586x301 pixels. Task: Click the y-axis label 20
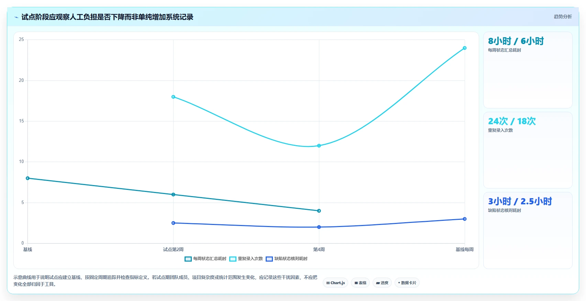click(x=21, y=80)
